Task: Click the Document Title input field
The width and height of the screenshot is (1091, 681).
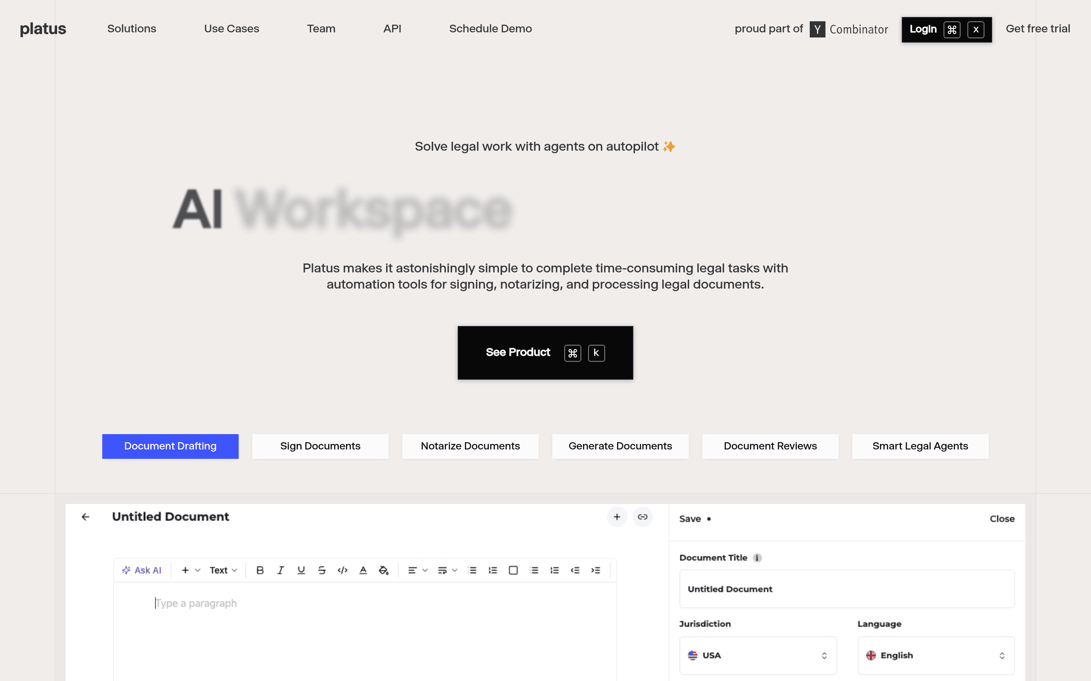Action: pos(847,589)
